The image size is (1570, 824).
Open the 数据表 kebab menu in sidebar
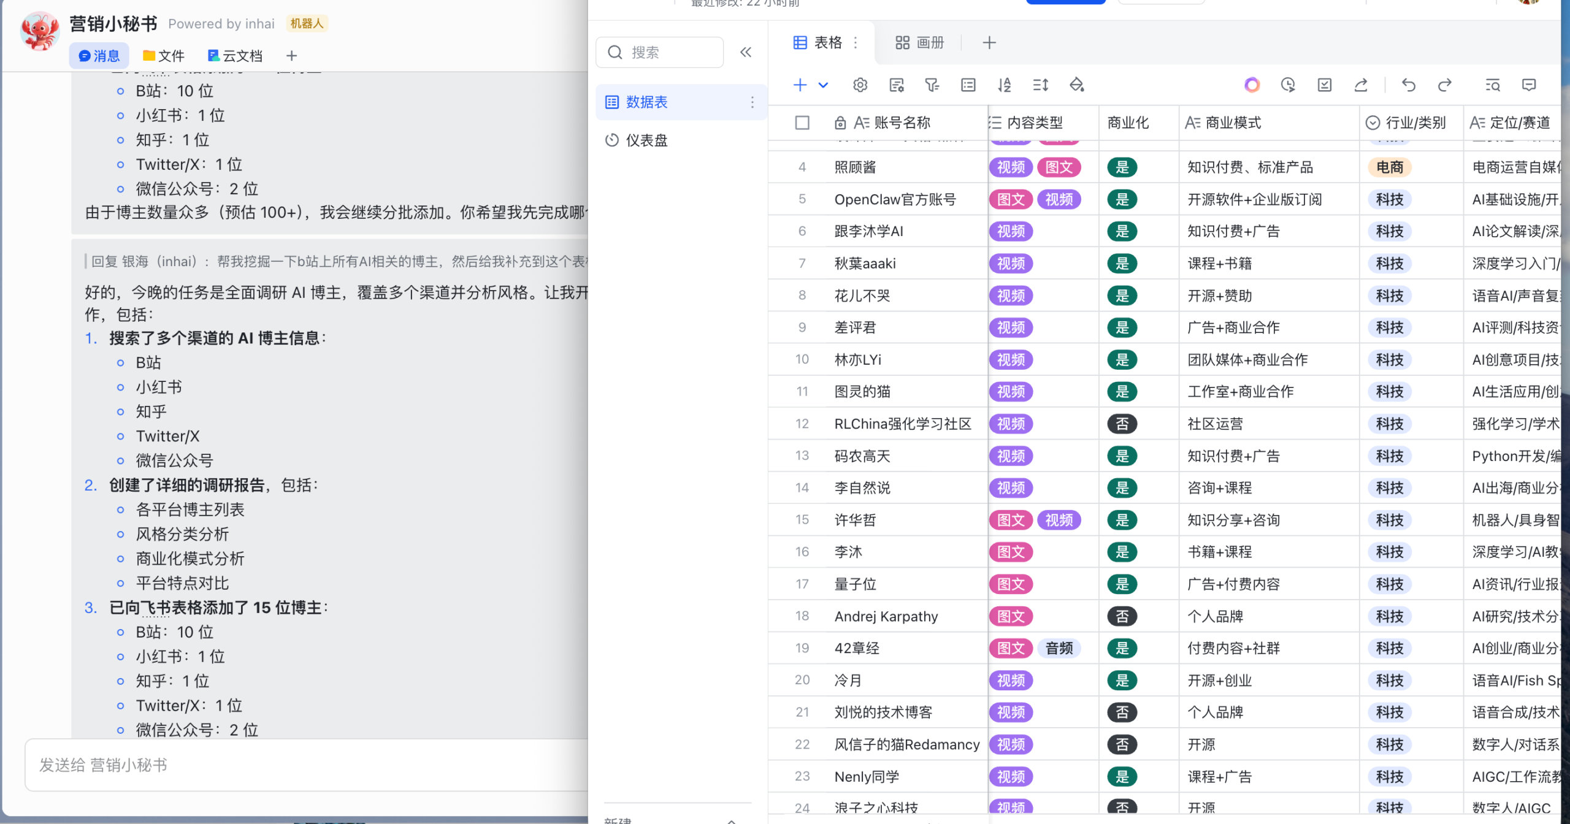click(x=752, y=102)
